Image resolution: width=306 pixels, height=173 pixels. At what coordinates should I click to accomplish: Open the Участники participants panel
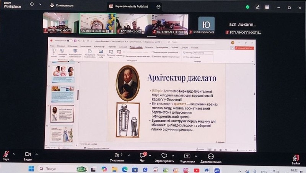[x=117, y=155]
